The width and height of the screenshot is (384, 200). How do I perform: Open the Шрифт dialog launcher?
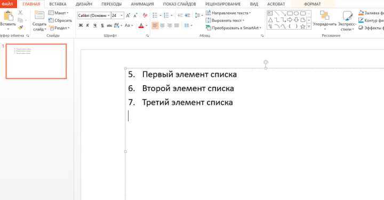(147, 36)
